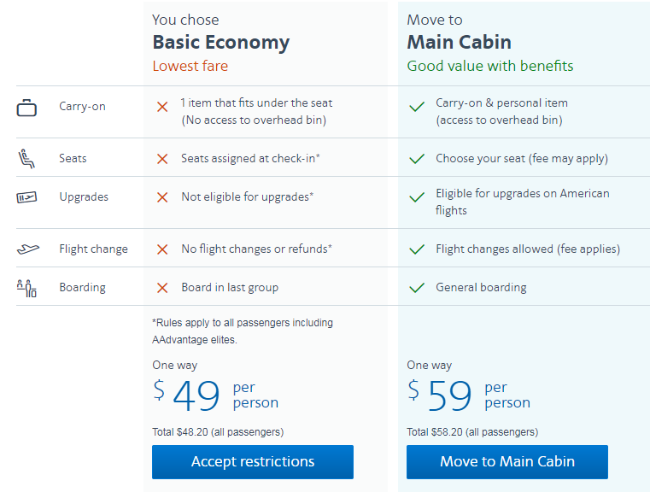This screenshot has height=498, width=650.
Task: Click green checkmark beside Flight changes allowed
Action: tap(417, 249)
